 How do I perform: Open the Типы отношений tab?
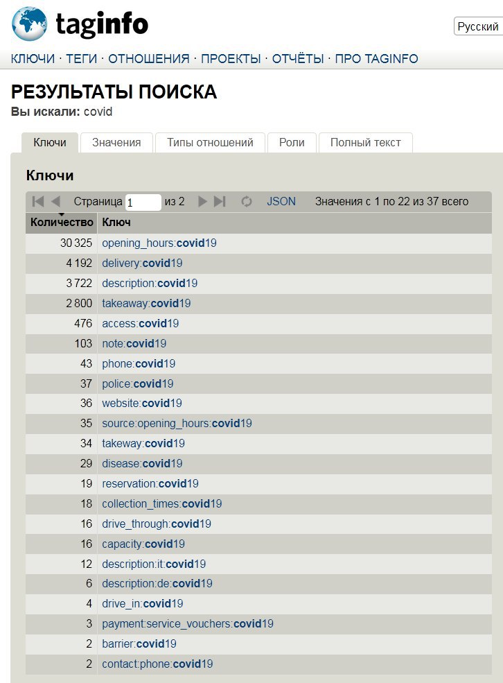point(210,142)
